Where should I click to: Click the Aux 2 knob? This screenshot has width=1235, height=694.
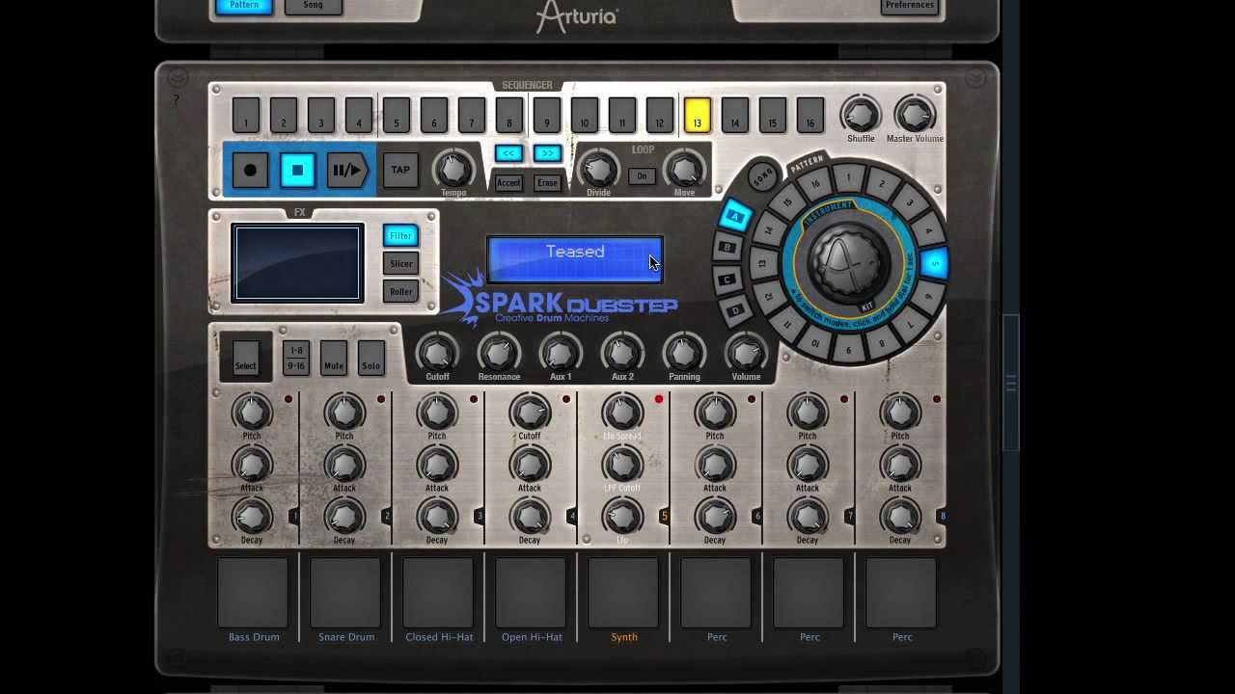pyautogui.click(x=622, y=352)
